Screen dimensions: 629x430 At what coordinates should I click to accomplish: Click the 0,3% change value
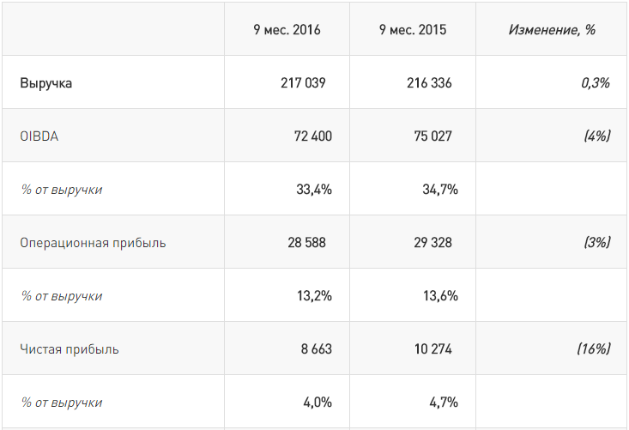[x=594, y=83]
